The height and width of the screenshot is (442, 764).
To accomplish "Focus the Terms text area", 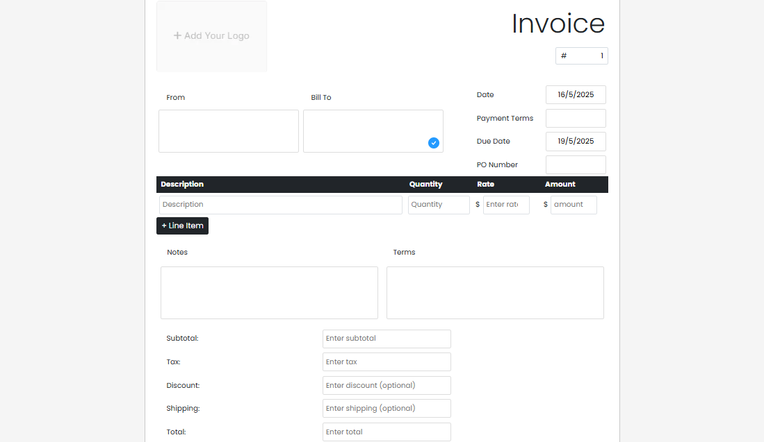I will pyautogui.click(x=495, y=293).
